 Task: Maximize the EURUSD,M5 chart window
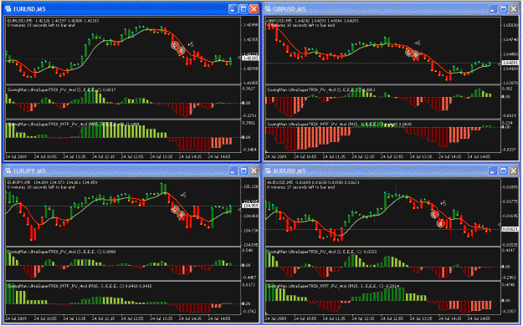[x=244, y=8]
